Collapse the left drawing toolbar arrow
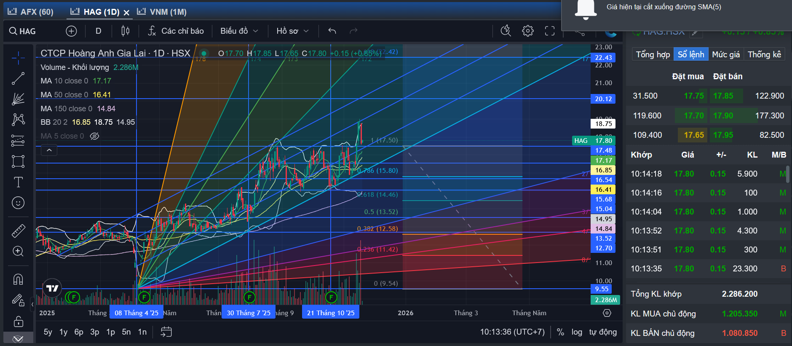 tap(32, 304)
